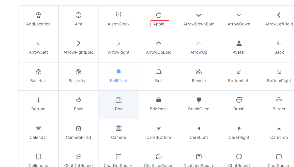Screen dimensions: 294x167
Task: Click the Calendar icon
Action: click(38, 128)
